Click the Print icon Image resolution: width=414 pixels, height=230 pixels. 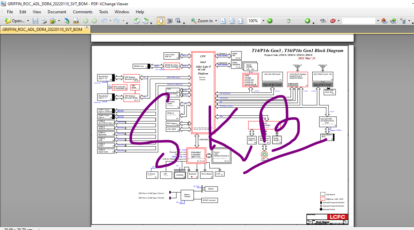click(44, 21)
